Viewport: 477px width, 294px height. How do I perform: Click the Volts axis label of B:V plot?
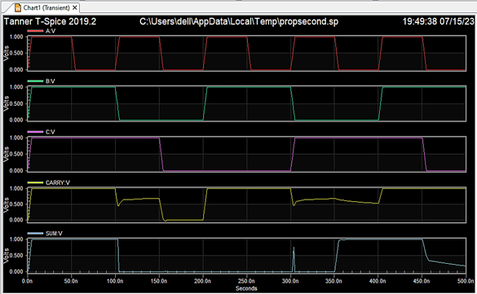pos(6,103)
